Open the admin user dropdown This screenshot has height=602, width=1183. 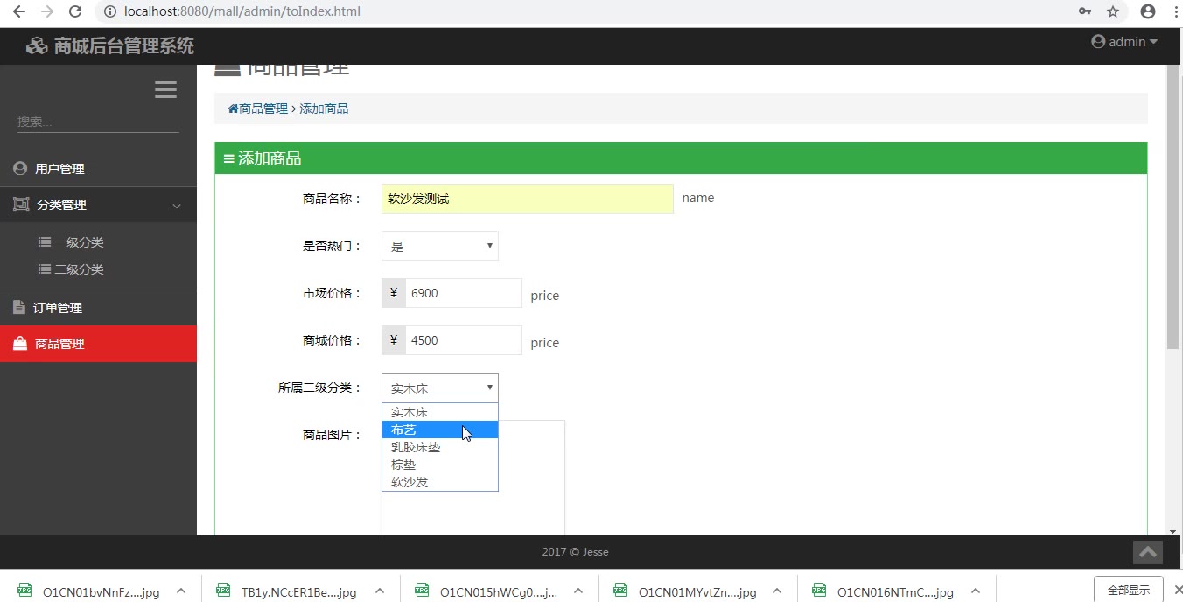pos(1124,41)
